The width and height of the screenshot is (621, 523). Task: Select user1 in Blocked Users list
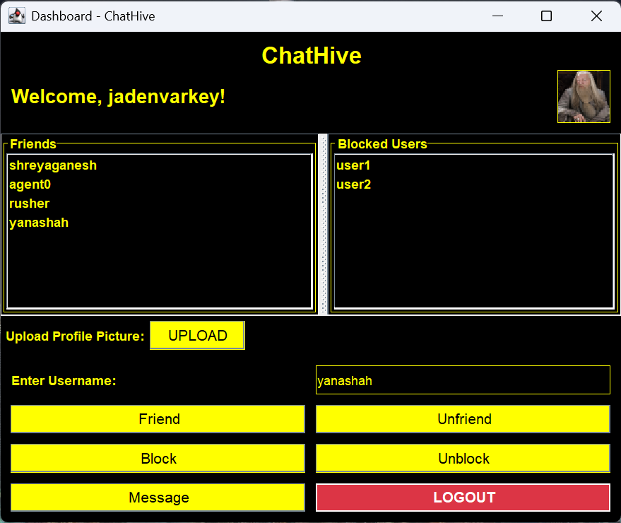[x=353, y=165]
